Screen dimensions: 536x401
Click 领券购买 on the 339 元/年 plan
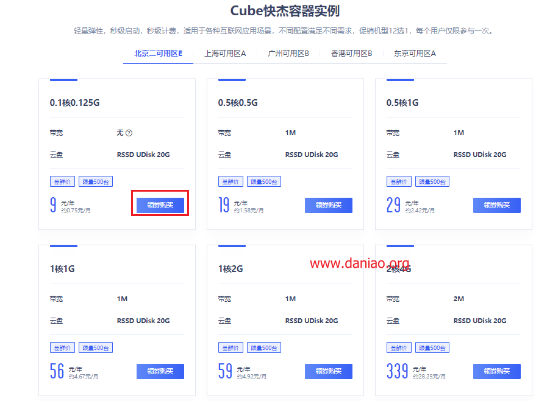click(x=496, y=371)
